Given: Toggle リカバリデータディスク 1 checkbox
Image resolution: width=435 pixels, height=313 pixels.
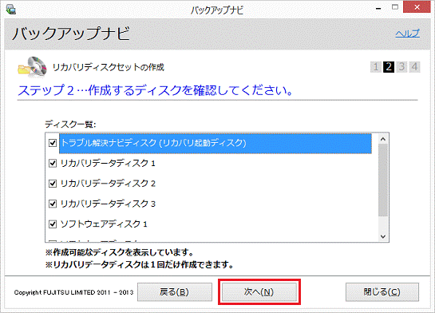Looking at the screenshot, I should (53, 163).
